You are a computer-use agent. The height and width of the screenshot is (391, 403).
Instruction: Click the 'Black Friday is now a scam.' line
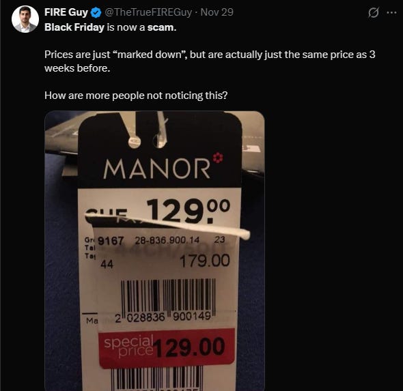pos(111,27)
